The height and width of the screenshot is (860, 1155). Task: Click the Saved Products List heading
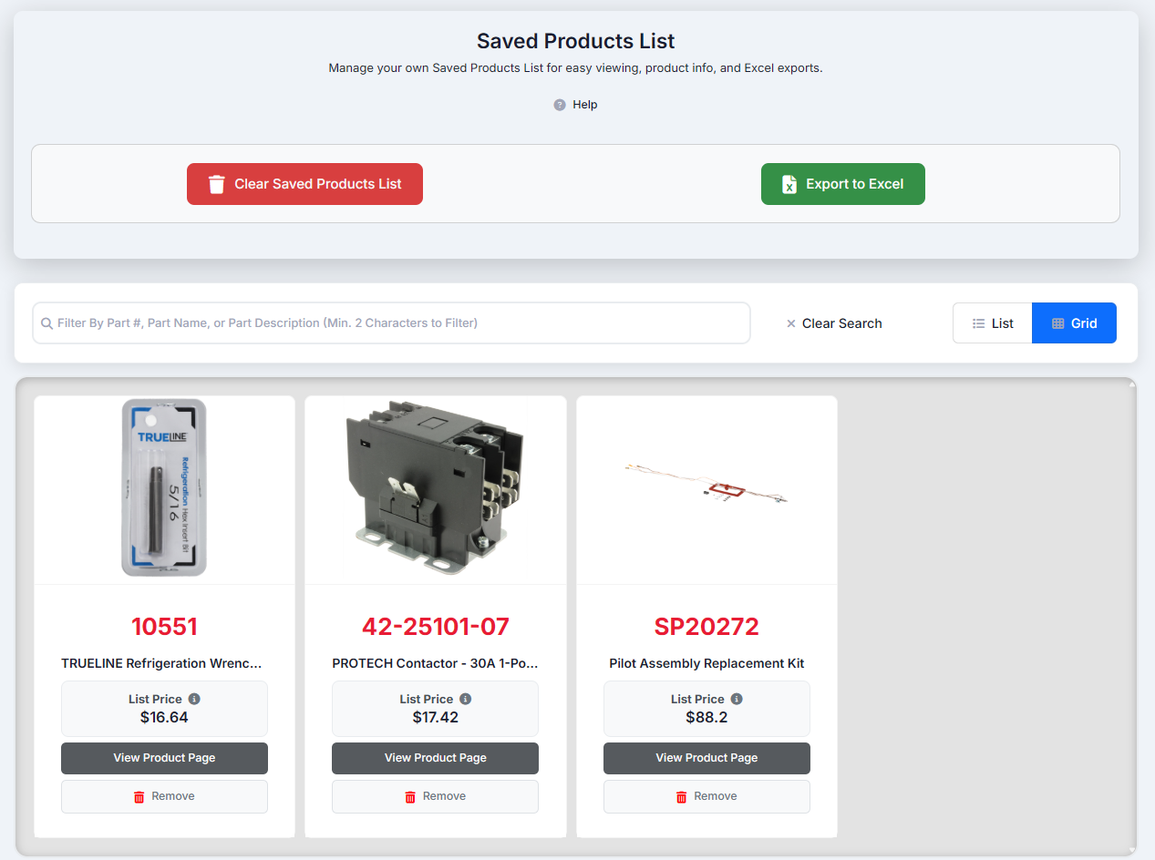point(576,41)
